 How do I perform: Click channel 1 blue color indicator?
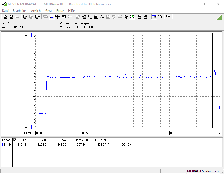pos(2,145)
